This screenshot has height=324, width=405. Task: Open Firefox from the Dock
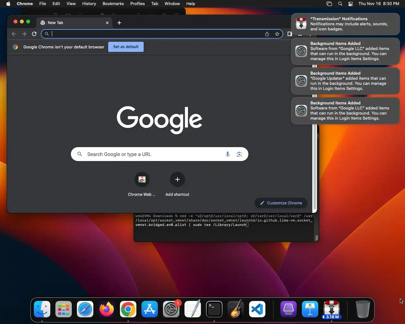pos(107,309)
